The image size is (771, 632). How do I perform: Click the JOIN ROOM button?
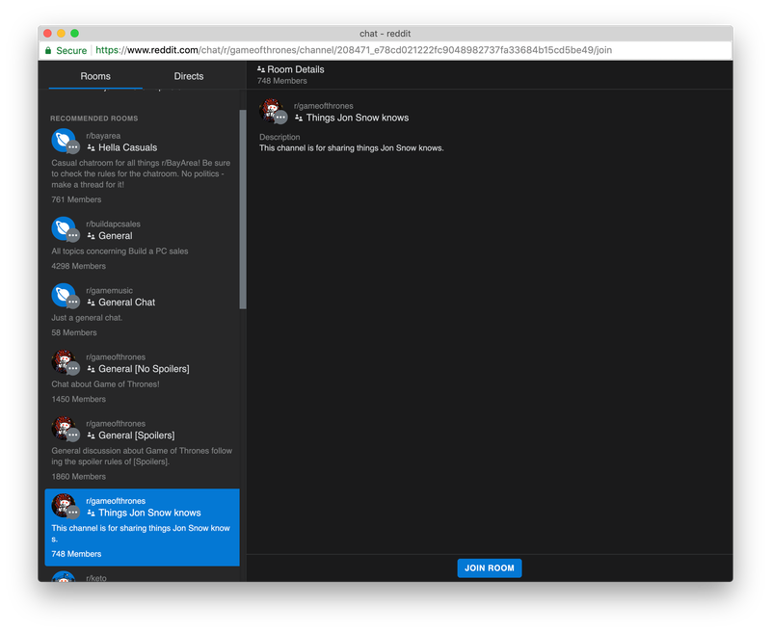[x=490, y=568]
